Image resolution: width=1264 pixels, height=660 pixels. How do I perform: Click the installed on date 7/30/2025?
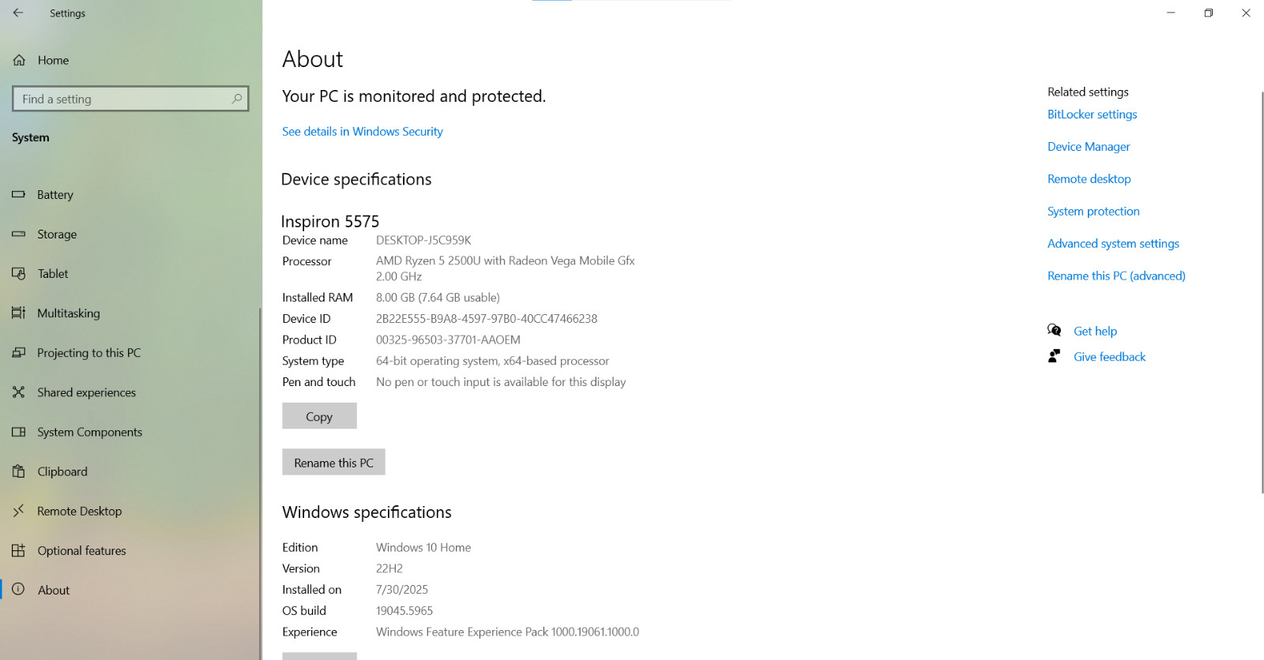[x=402, y=589]
